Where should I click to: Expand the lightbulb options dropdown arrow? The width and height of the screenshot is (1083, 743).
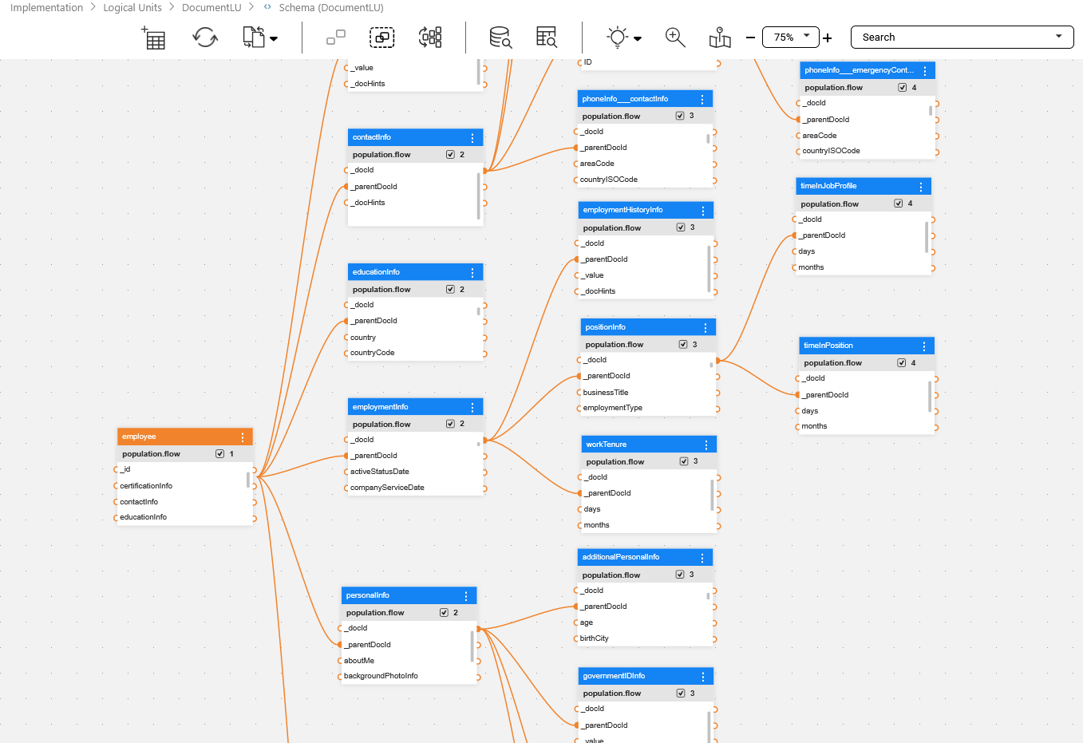pyautogui.click(x=638, y=38)
